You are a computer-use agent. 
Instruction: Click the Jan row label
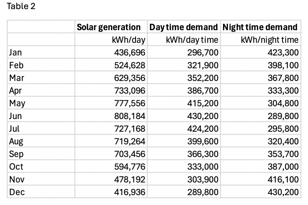point(15,52)
